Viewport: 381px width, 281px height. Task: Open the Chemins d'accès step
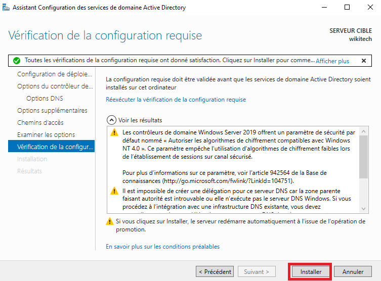(x=40, y=122)
